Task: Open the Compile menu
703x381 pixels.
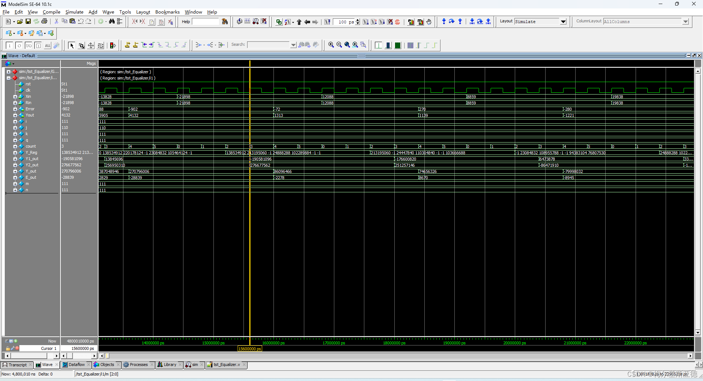Action: click(51, 12)
